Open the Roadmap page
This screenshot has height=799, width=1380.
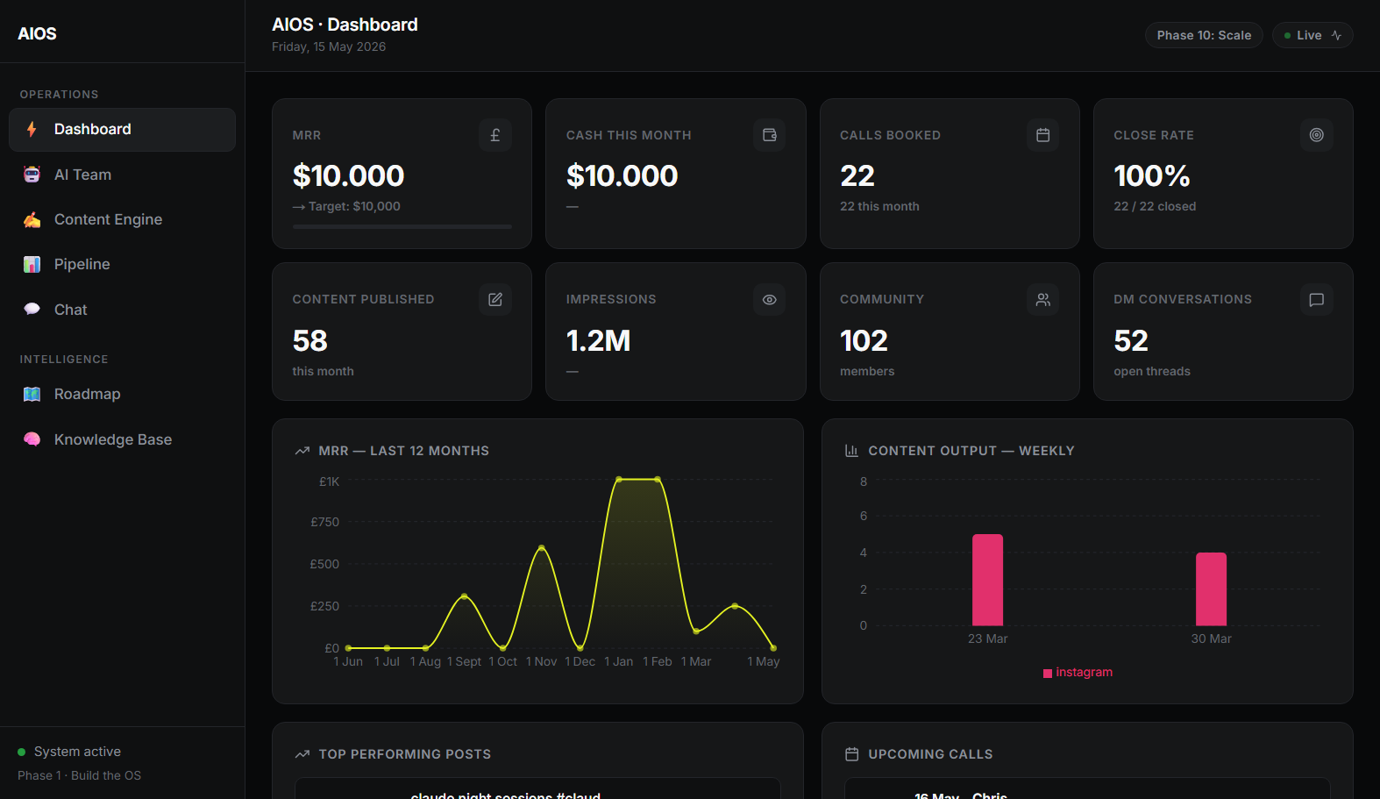122,394
